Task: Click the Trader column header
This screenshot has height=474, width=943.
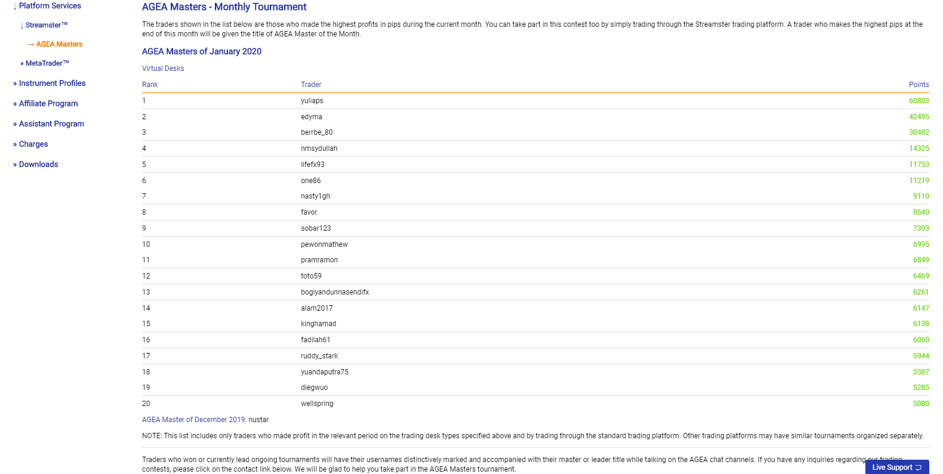Action: click(311, 85)
